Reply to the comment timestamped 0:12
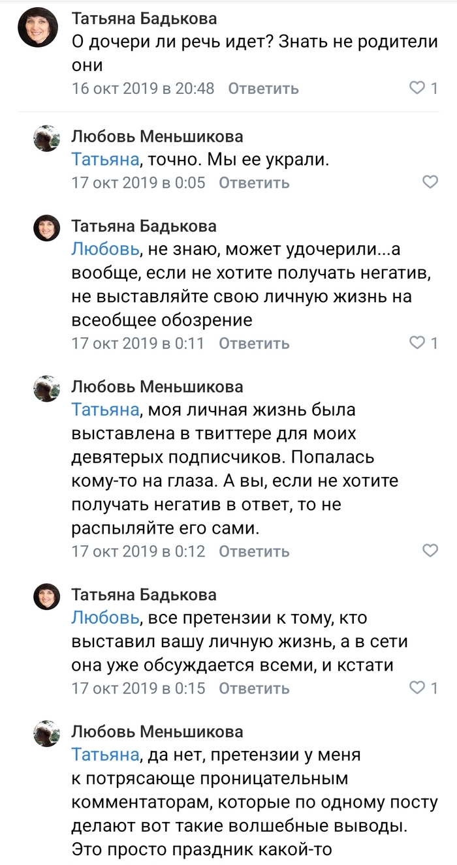This screenshot has width=457, height=865. 253,551
